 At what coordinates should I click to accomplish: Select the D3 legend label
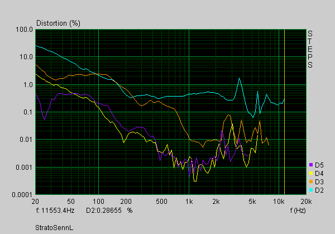click(x=319, y=182)
